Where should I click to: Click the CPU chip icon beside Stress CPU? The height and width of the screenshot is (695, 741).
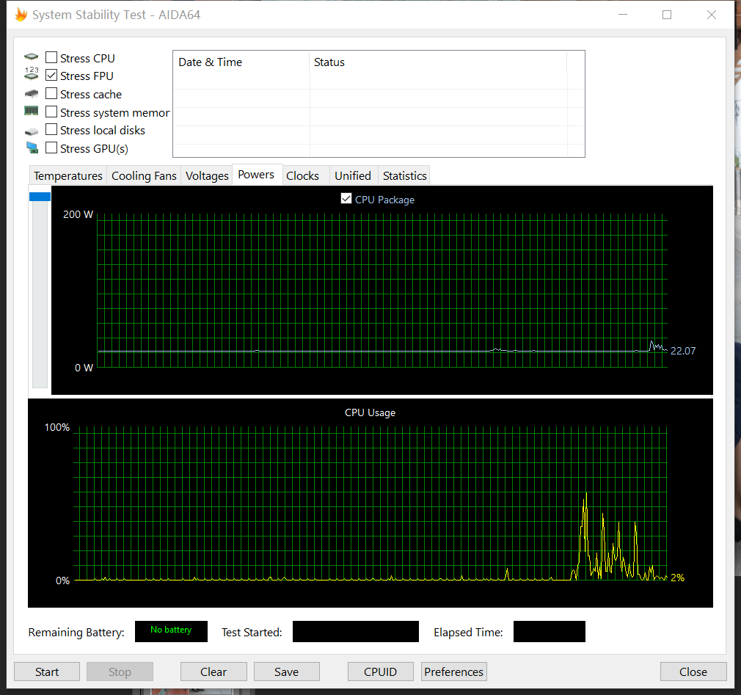(31, 58)
